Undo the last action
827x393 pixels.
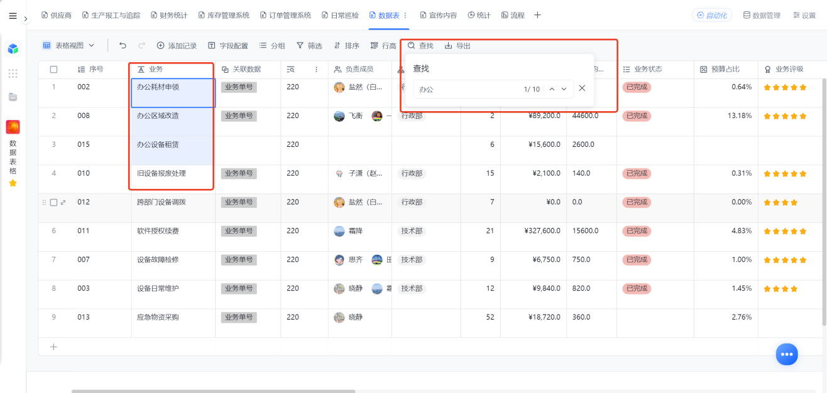point(123,45)
